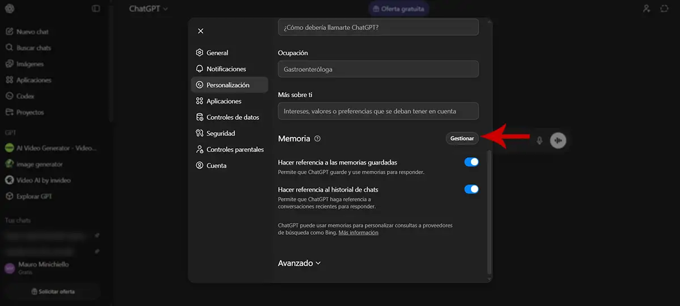680x306 pixels.
Task: Go to the Seguridad settings tab
Action: (x=220, y=133)
